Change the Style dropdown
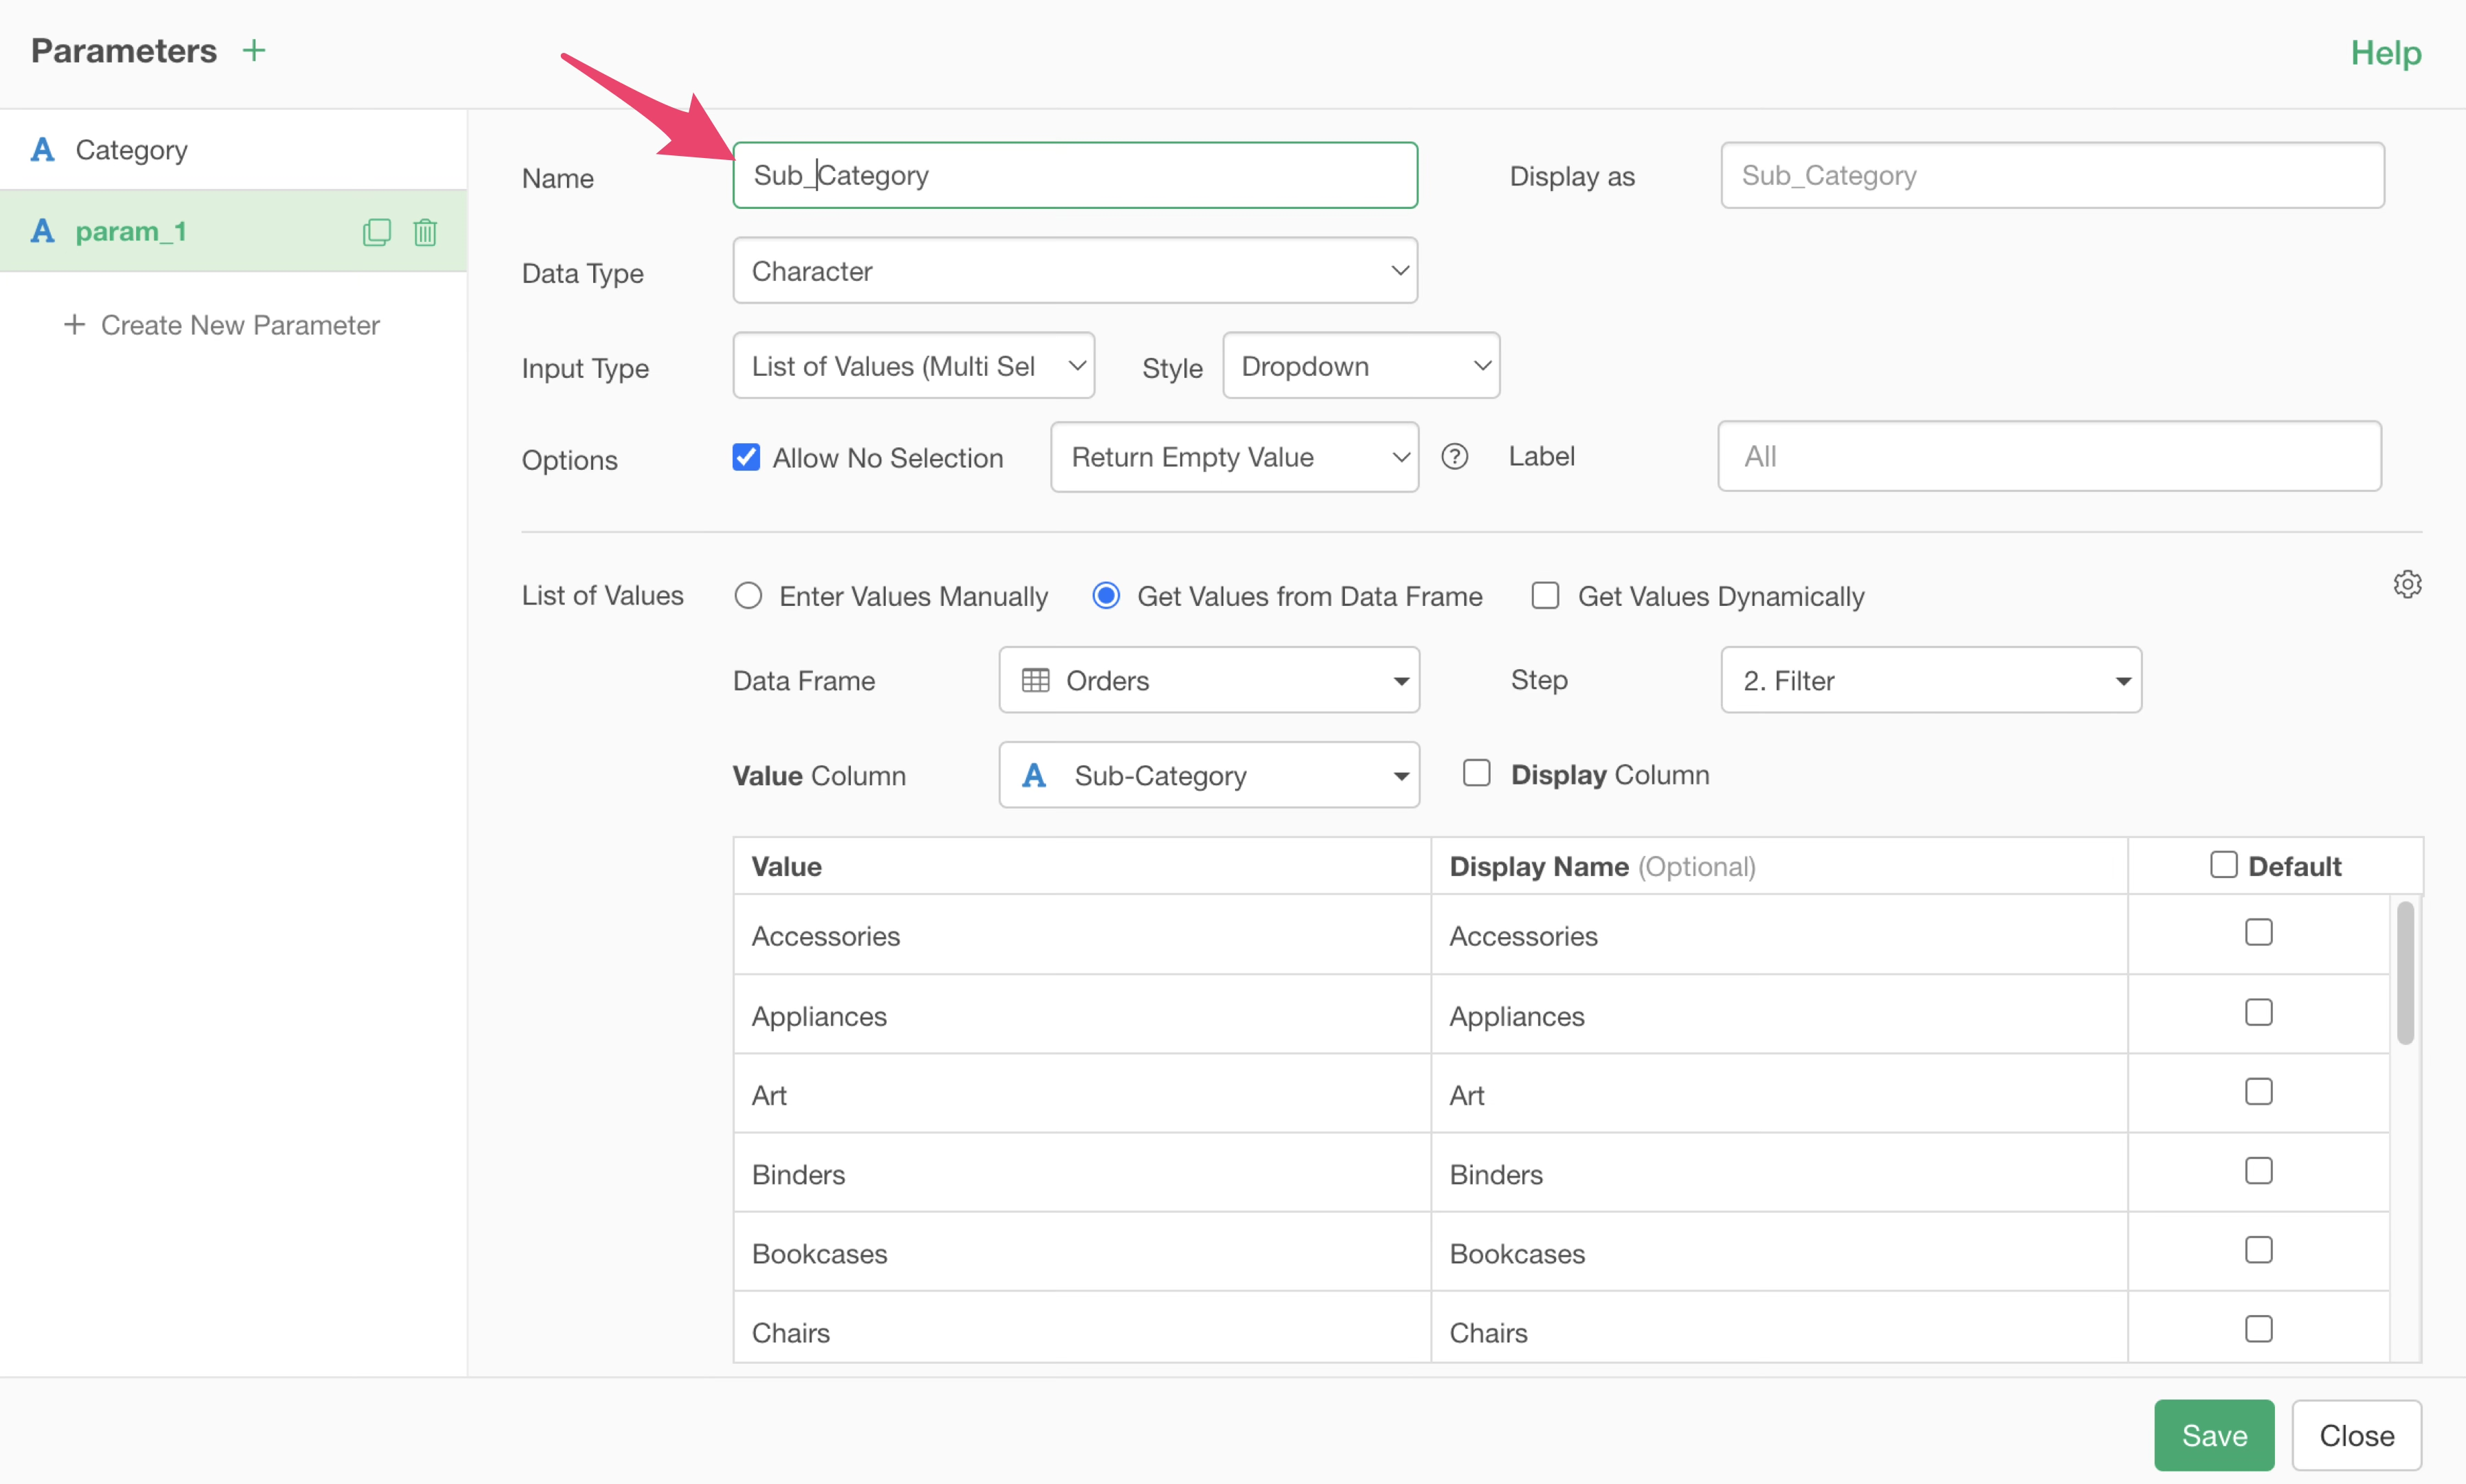This screenshot has height=1484, width=2466. (1361, 366)
